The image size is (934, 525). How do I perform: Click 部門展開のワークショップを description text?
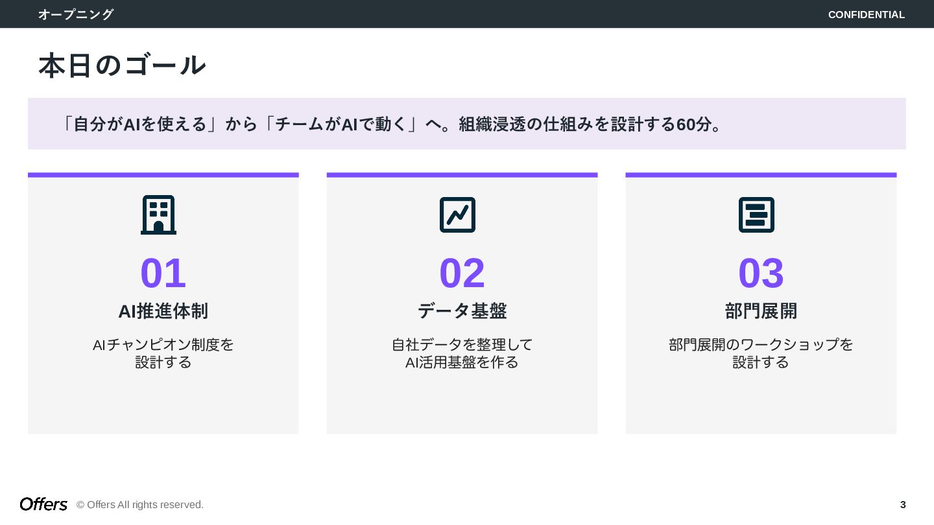click(761, 345)
